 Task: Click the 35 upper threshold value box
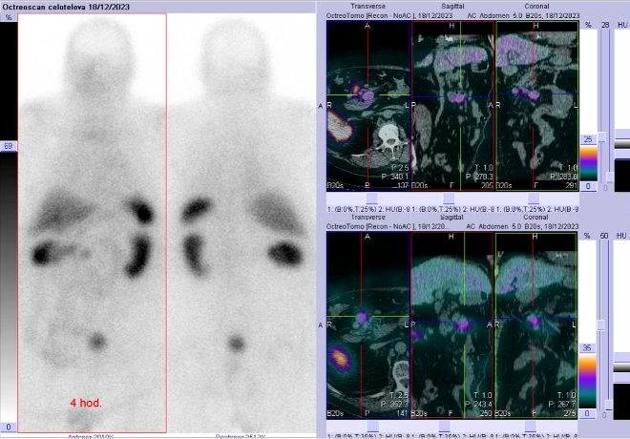587,347
